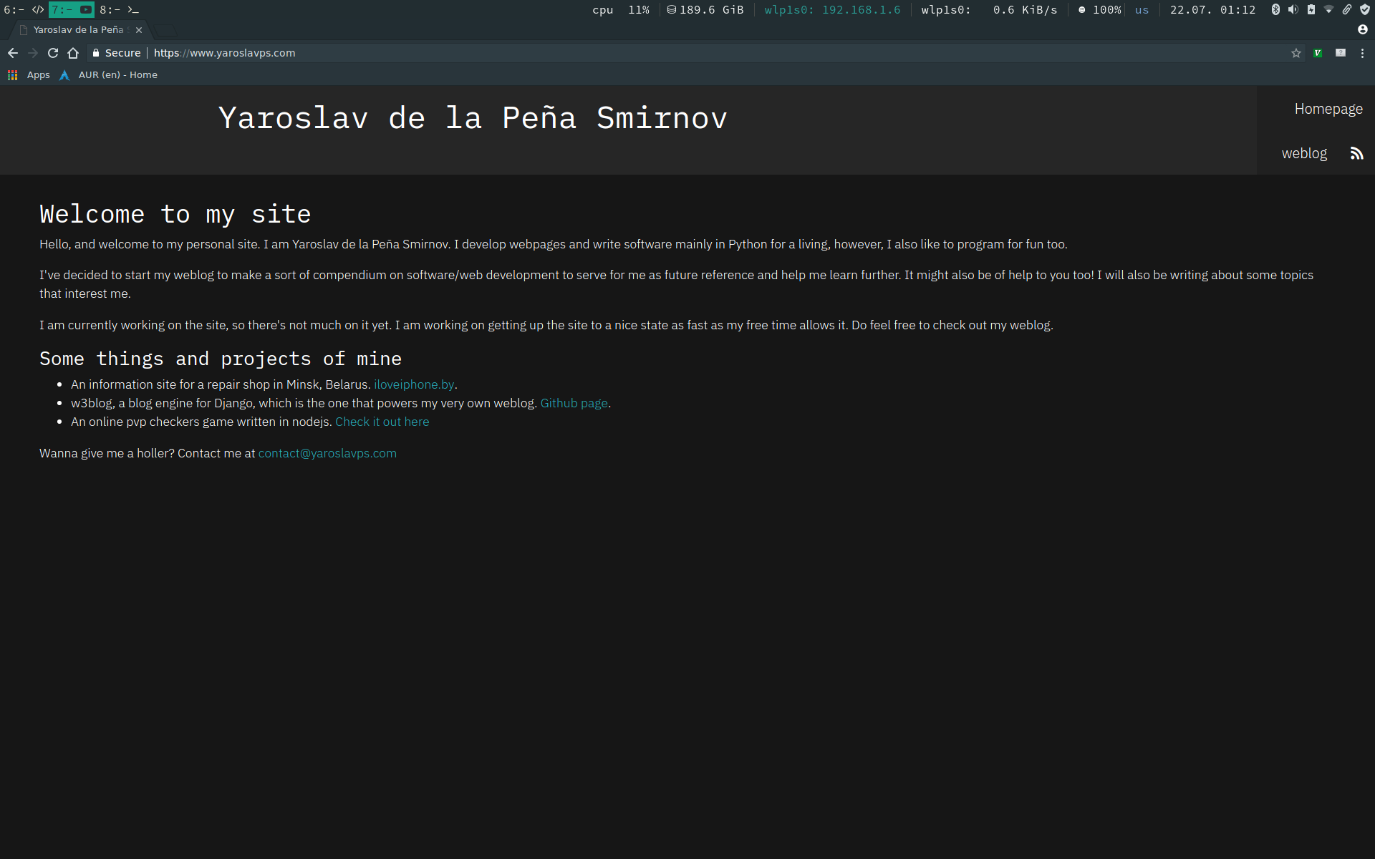This screenshot has height=859, width=1375.
Task: Follow the iloveiphone.by link
Action: (x=414, y=384)
